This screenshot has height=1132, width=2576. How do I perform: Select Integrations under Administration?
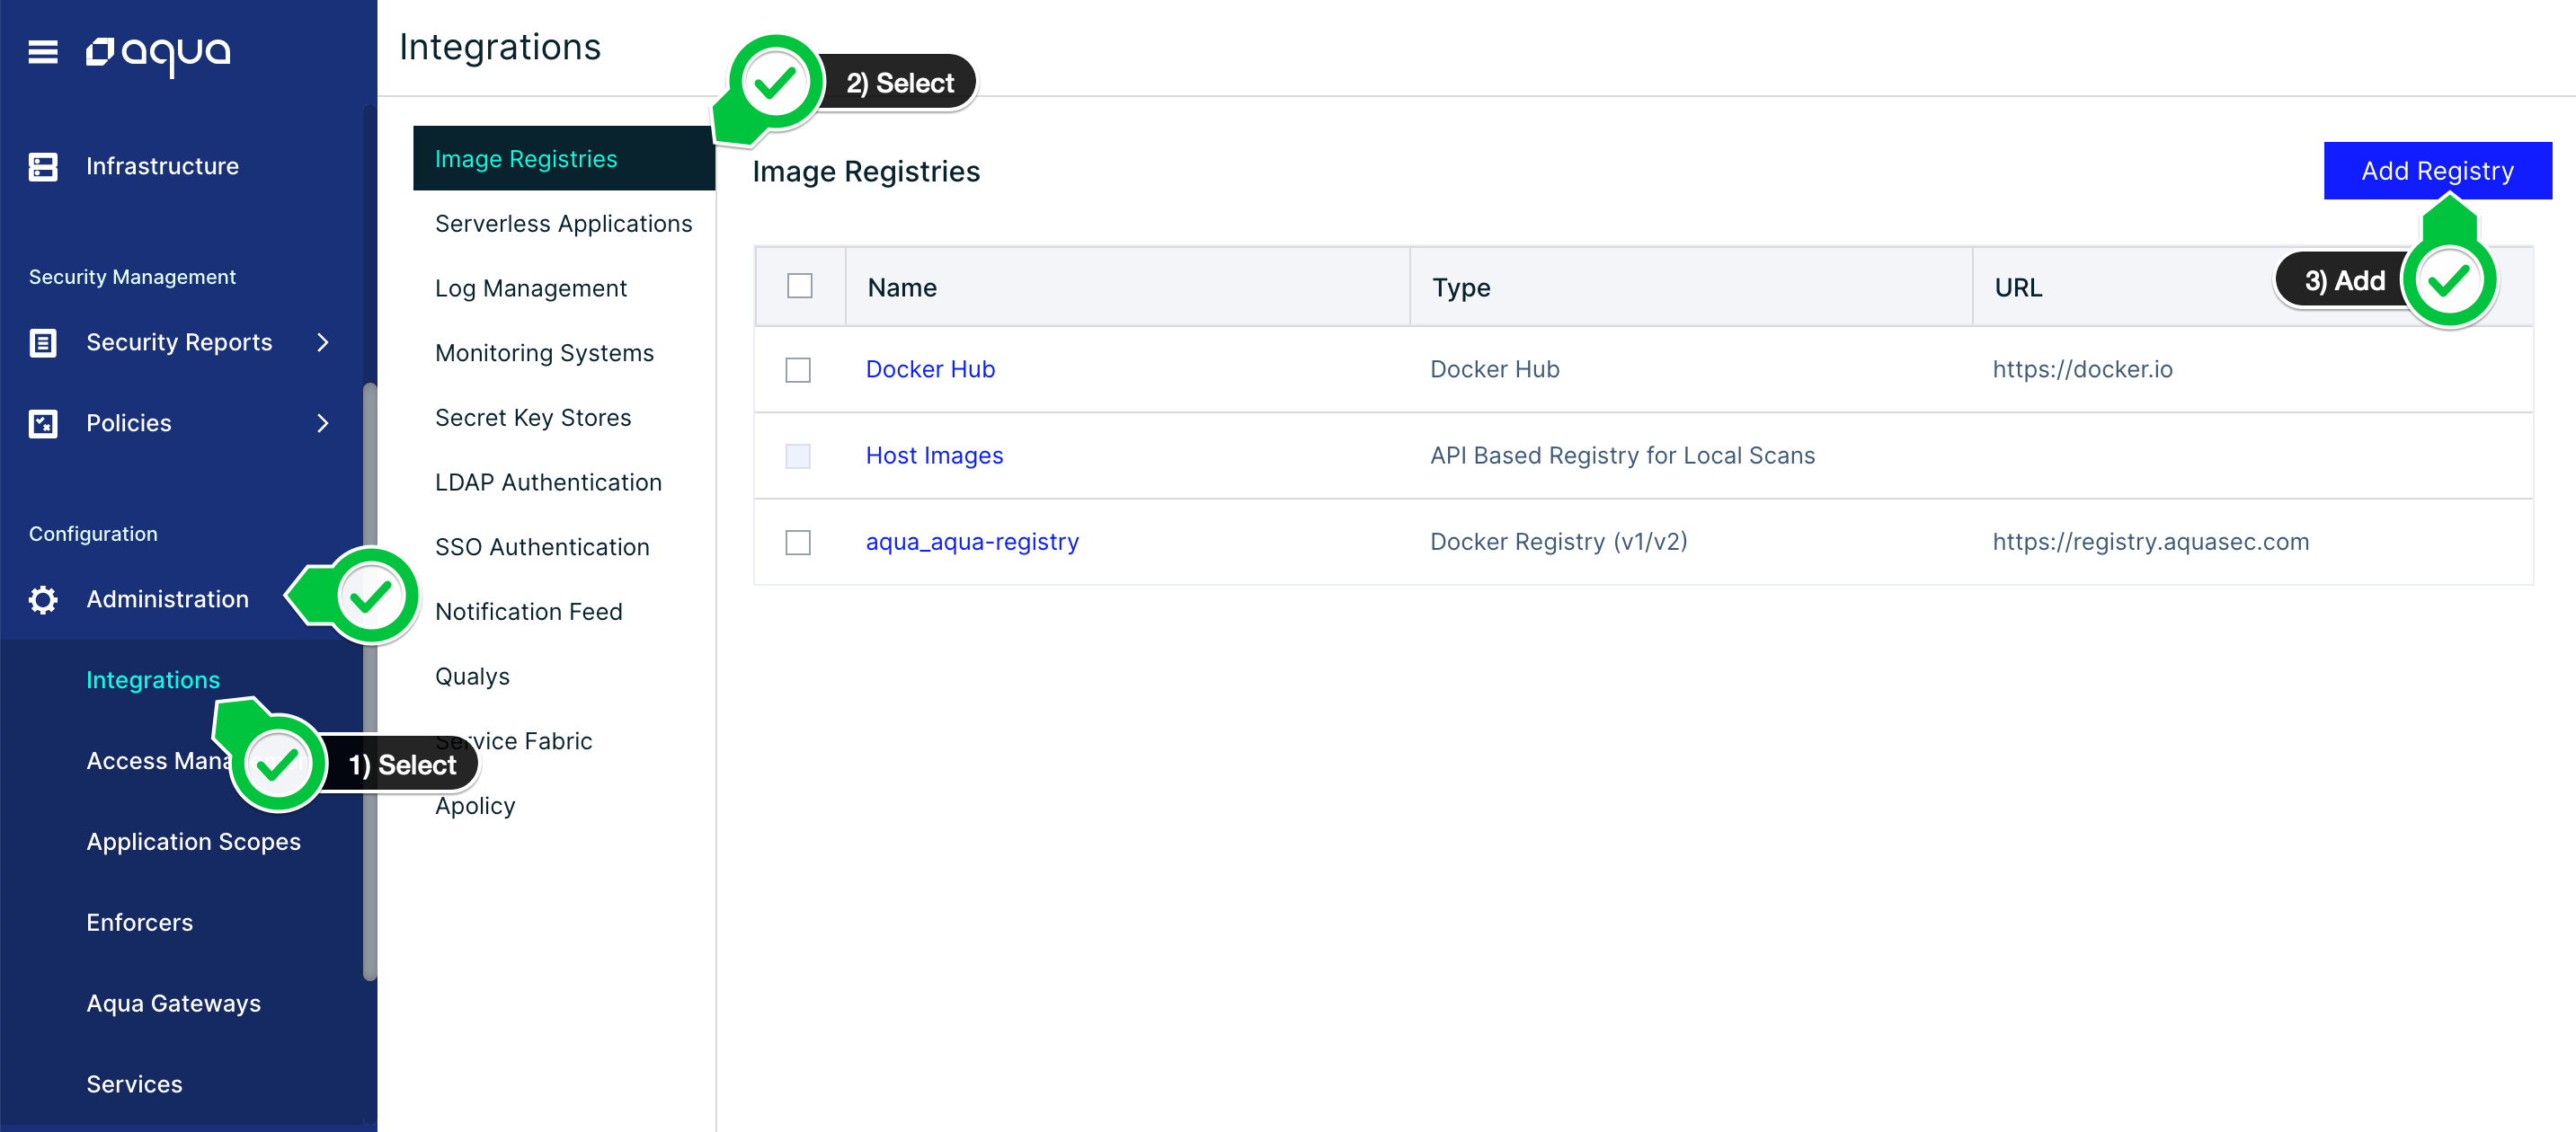pyautogui.click(x=153, y=679)
